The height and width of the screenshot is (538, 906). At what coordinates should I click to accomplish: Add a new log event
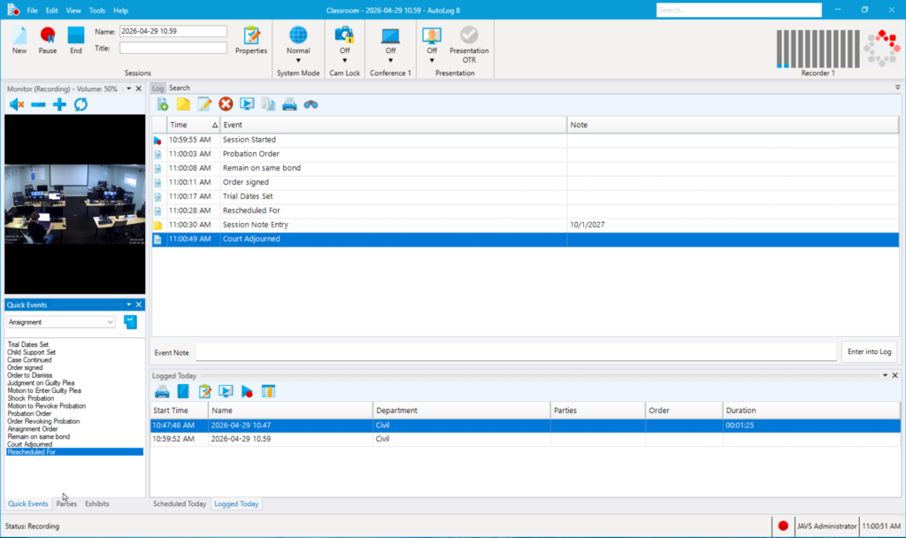pos(163,104)
